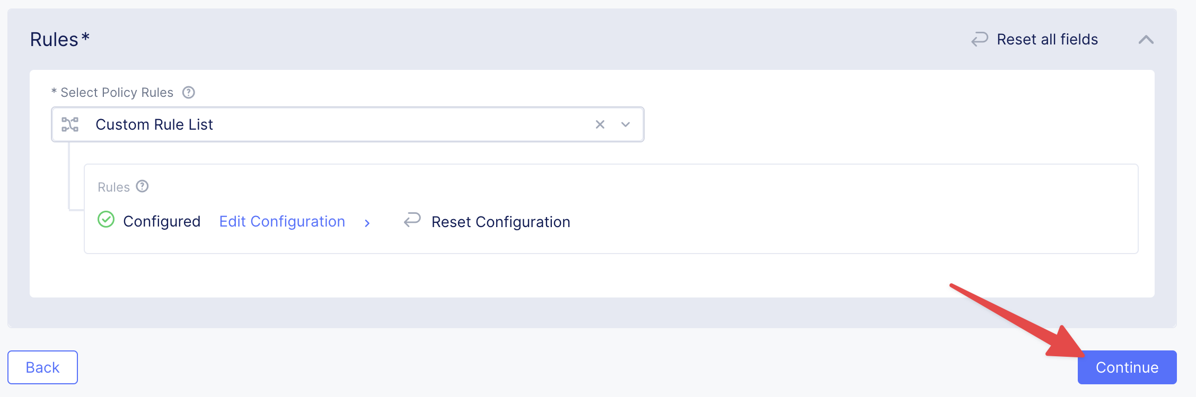Click the Reset all fields arrow icon
Viewport: 1196px width, 397px height.
979,39
